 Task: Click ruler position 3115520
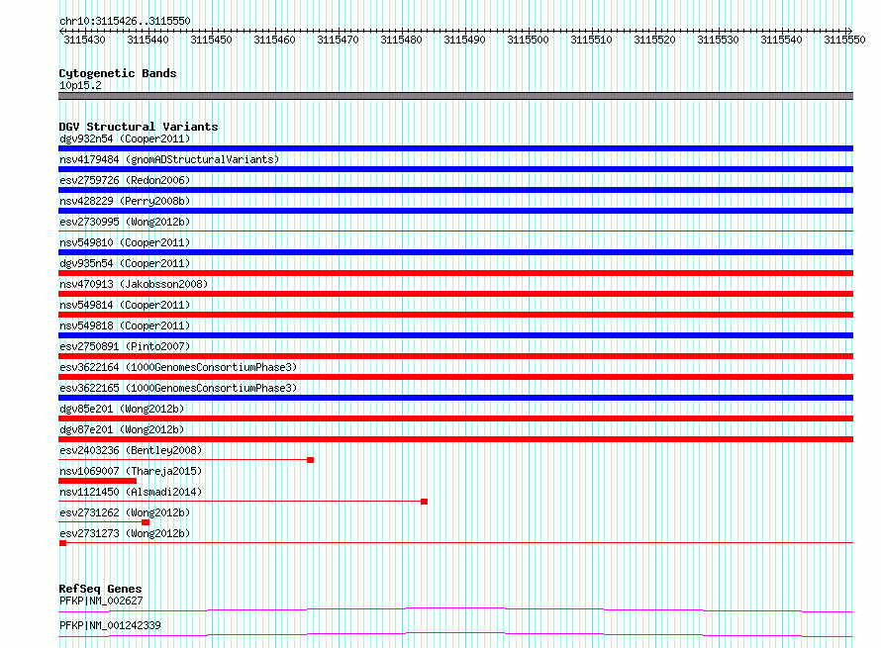654,40
